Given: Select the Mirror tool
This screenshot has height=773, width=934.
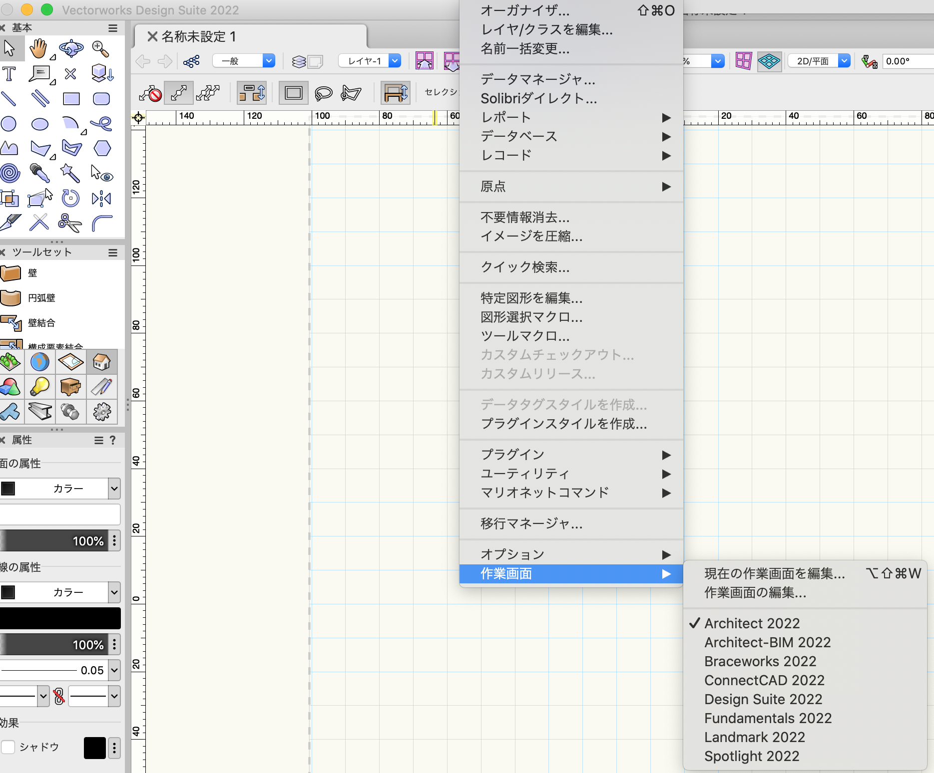Looking at the screenshot, I should click(101, 199).
